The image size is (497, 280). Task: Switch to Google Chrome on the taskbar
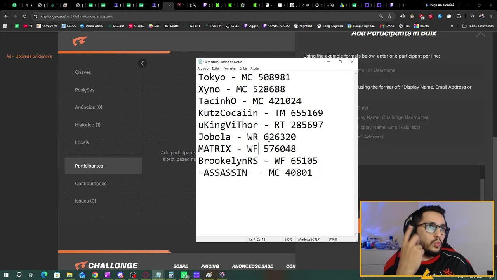click(x=95, y=275)
